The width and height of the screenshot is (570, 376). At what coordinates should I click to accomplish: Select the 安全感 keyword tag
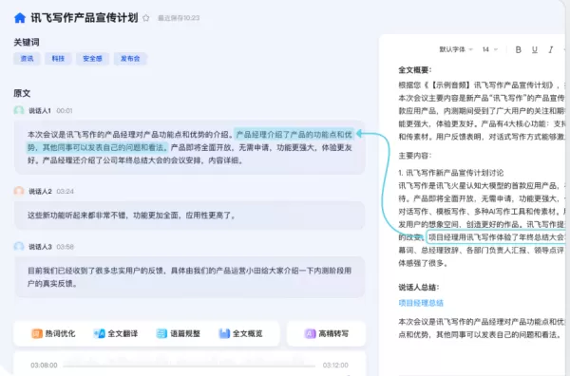click(92, 59)
